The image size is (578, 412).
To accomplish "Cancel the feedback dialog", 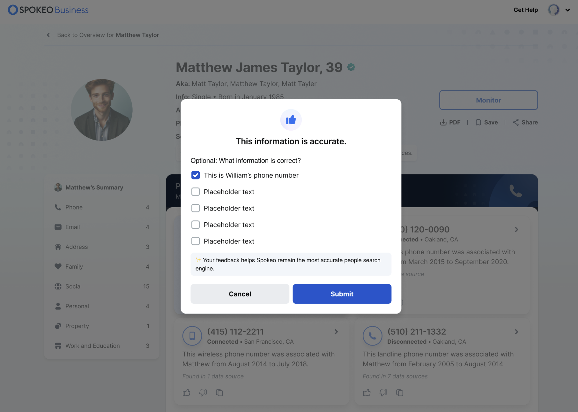I will (x=240, y=294).
